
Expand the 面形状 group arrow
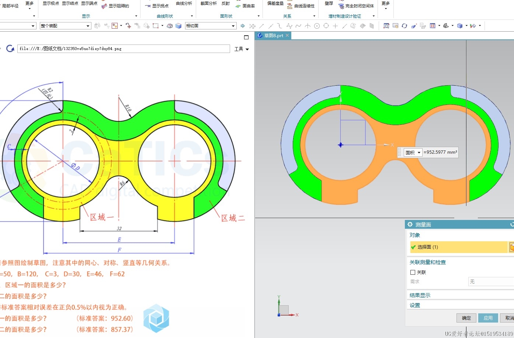[x=258, y=16]
